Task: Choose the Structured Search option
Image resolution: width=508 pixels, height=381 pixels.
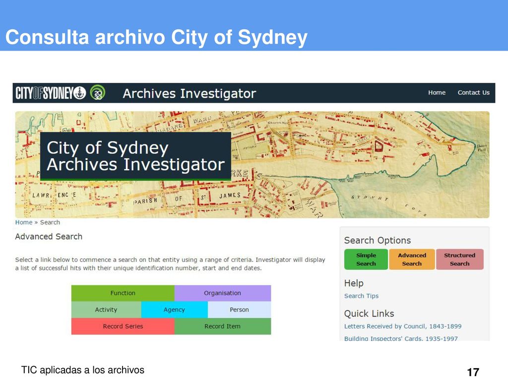Action: click(x=460, y=259)
